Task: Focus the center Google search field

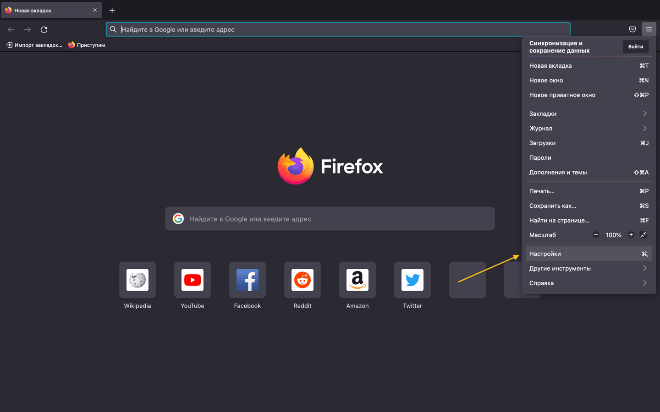Action: coord(330,219)
